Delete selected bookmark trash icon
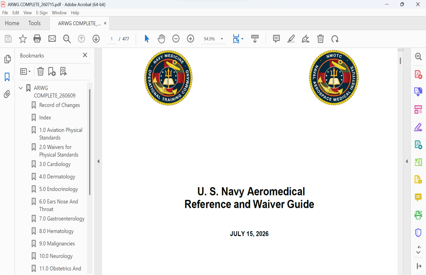 point(40,72)
